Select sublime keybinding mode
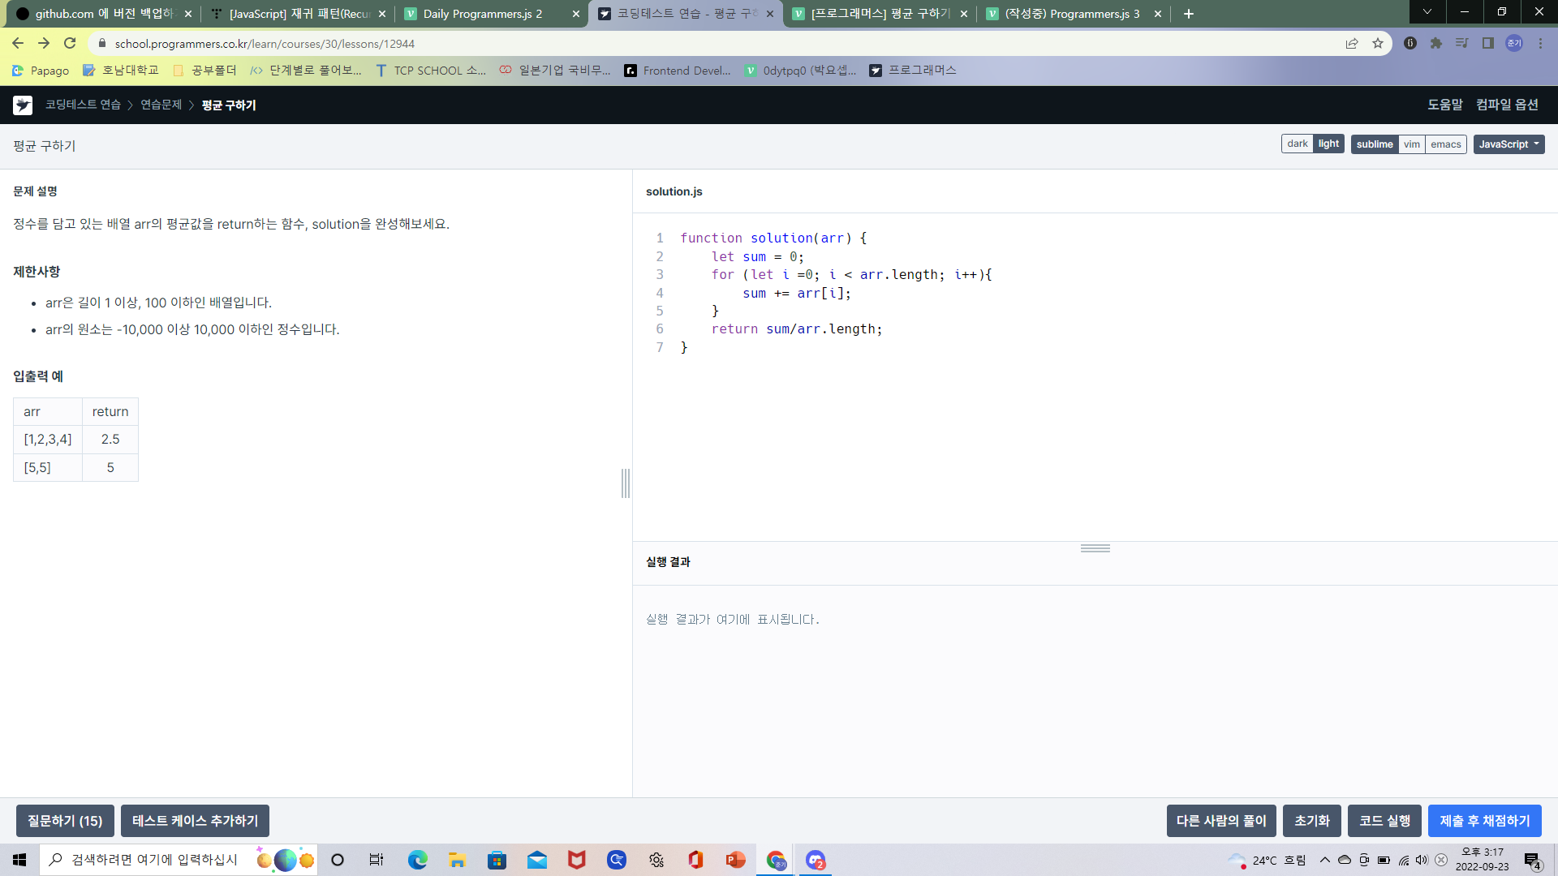The image size is (1558, 876). click(1375, 144)
